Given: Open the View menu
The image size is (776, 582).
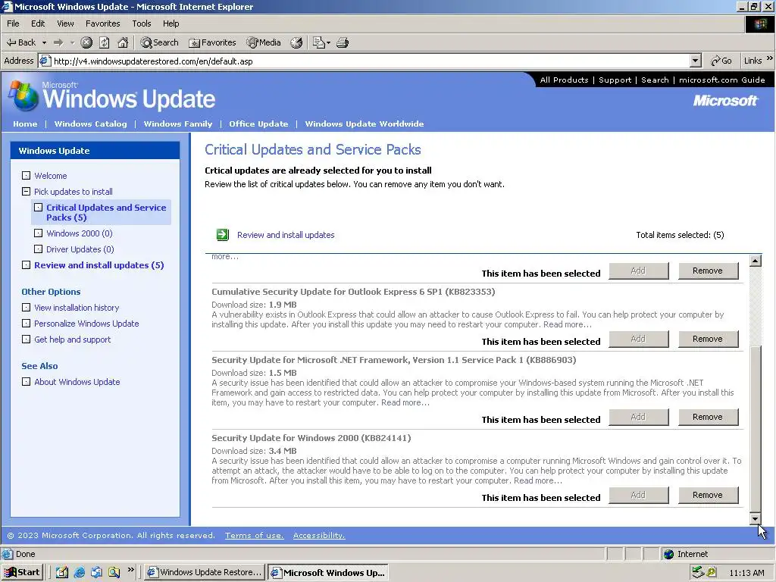Looking at the screenshot, I should pos(65,23).
